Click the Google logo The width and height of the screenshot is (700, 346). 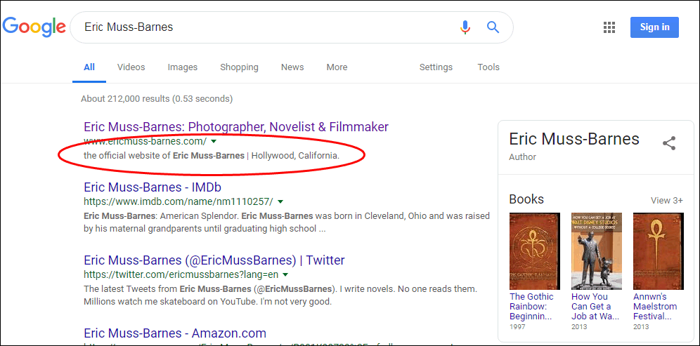pyautogui.click(x=34, y=27)
